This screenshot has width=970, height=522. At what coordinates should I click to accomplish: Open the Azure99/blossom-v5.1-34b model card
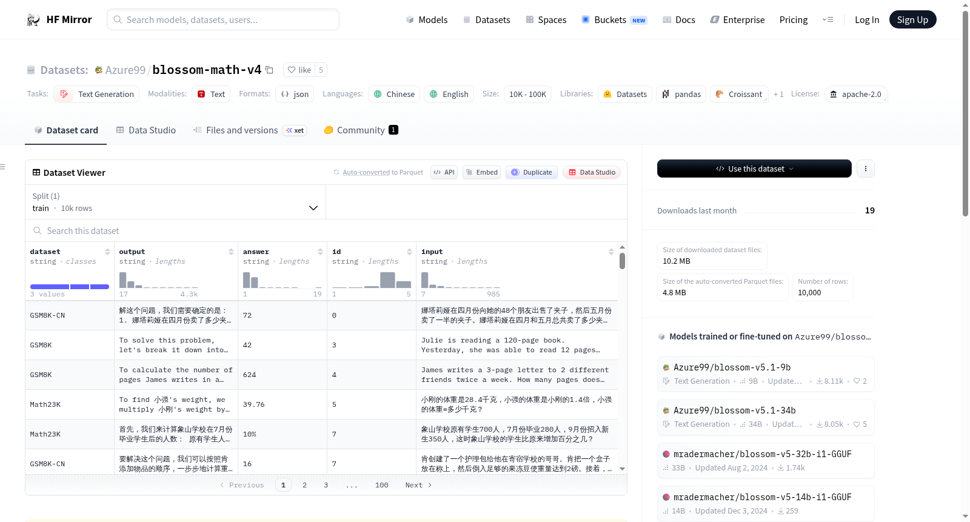coord(766,417)
